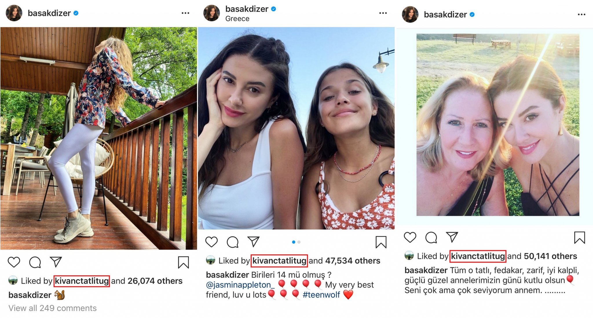Open three-dot menu on Greece post

[383, 13]
